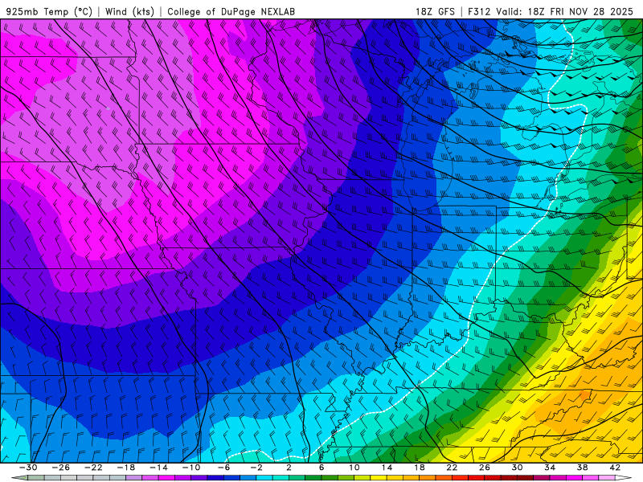
Task: Click the 14 colorbar scale label
Action: (x=387, y=468)
